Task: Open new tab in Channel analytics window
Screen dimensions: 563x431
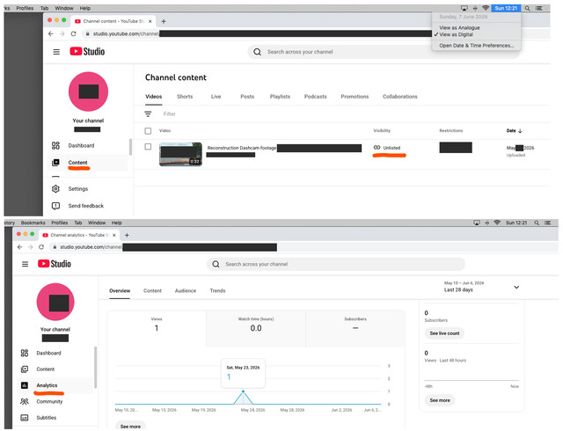Action: (127, 235)
